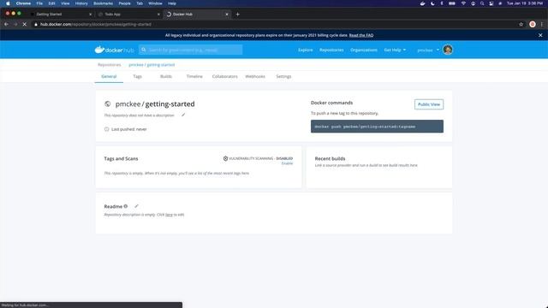Switch to the General tab
The image size is (548, 308).
[x=109, y=76]
